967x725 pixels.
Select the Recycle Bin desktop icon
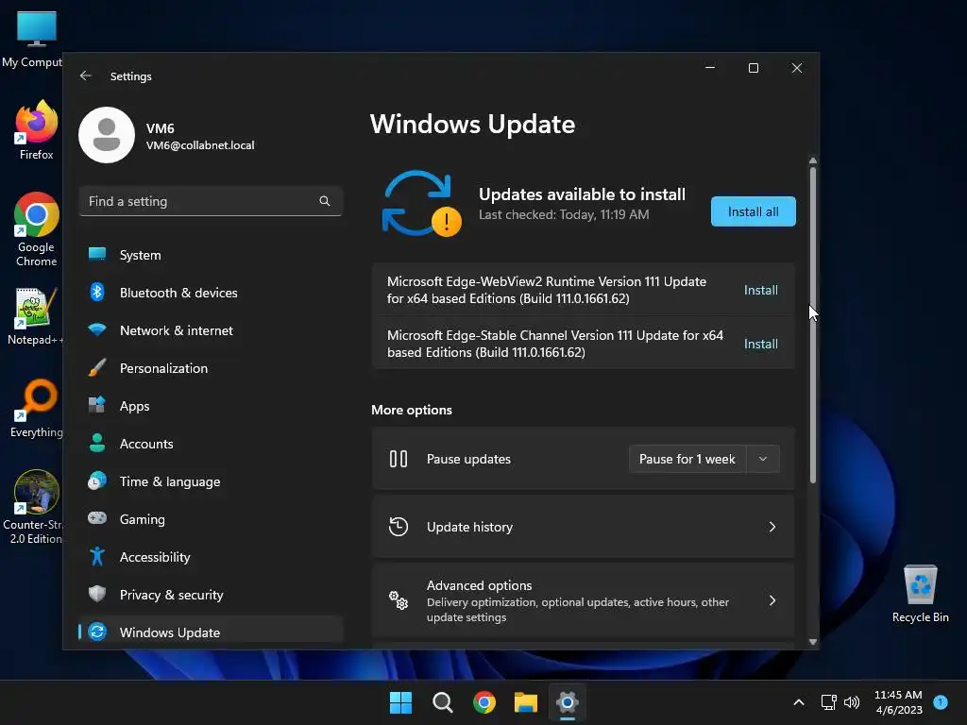point(920,594)
